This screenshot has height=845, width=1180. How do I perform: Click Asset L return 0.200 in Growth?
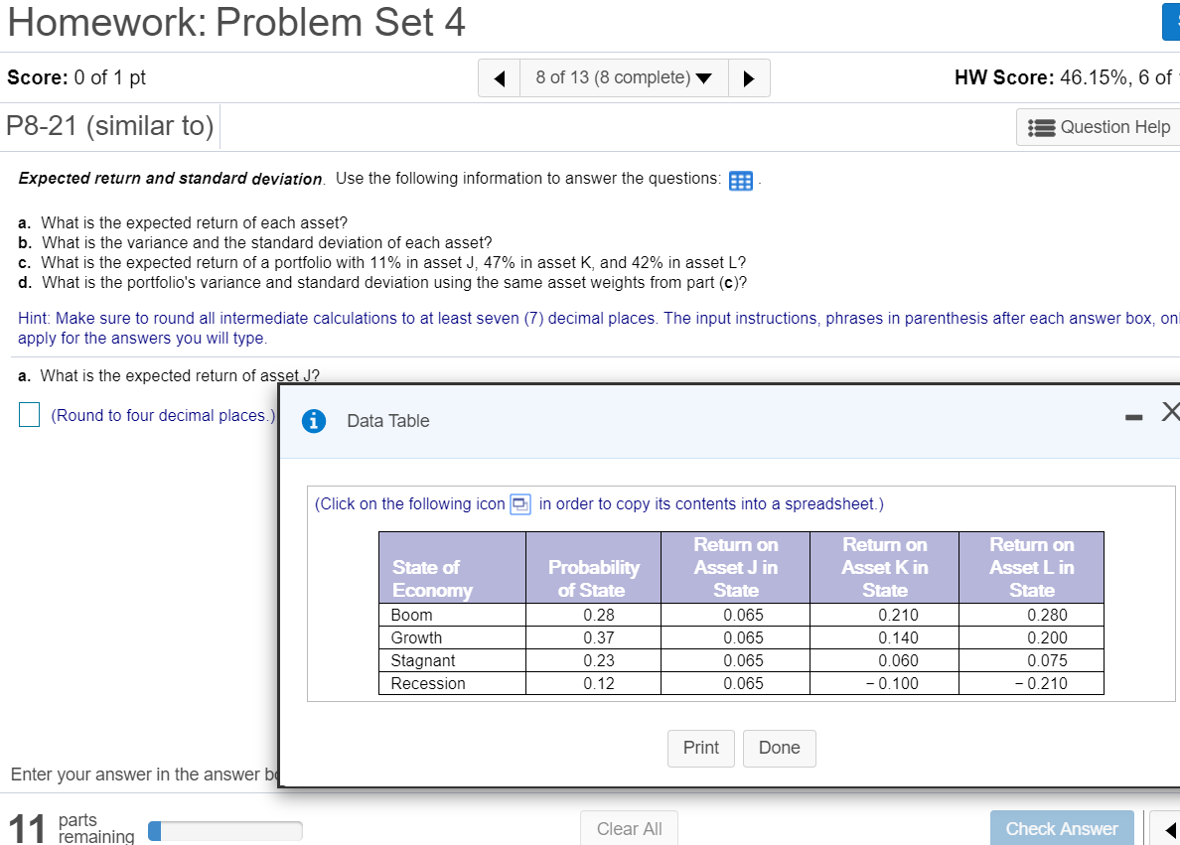(1047, 637)
